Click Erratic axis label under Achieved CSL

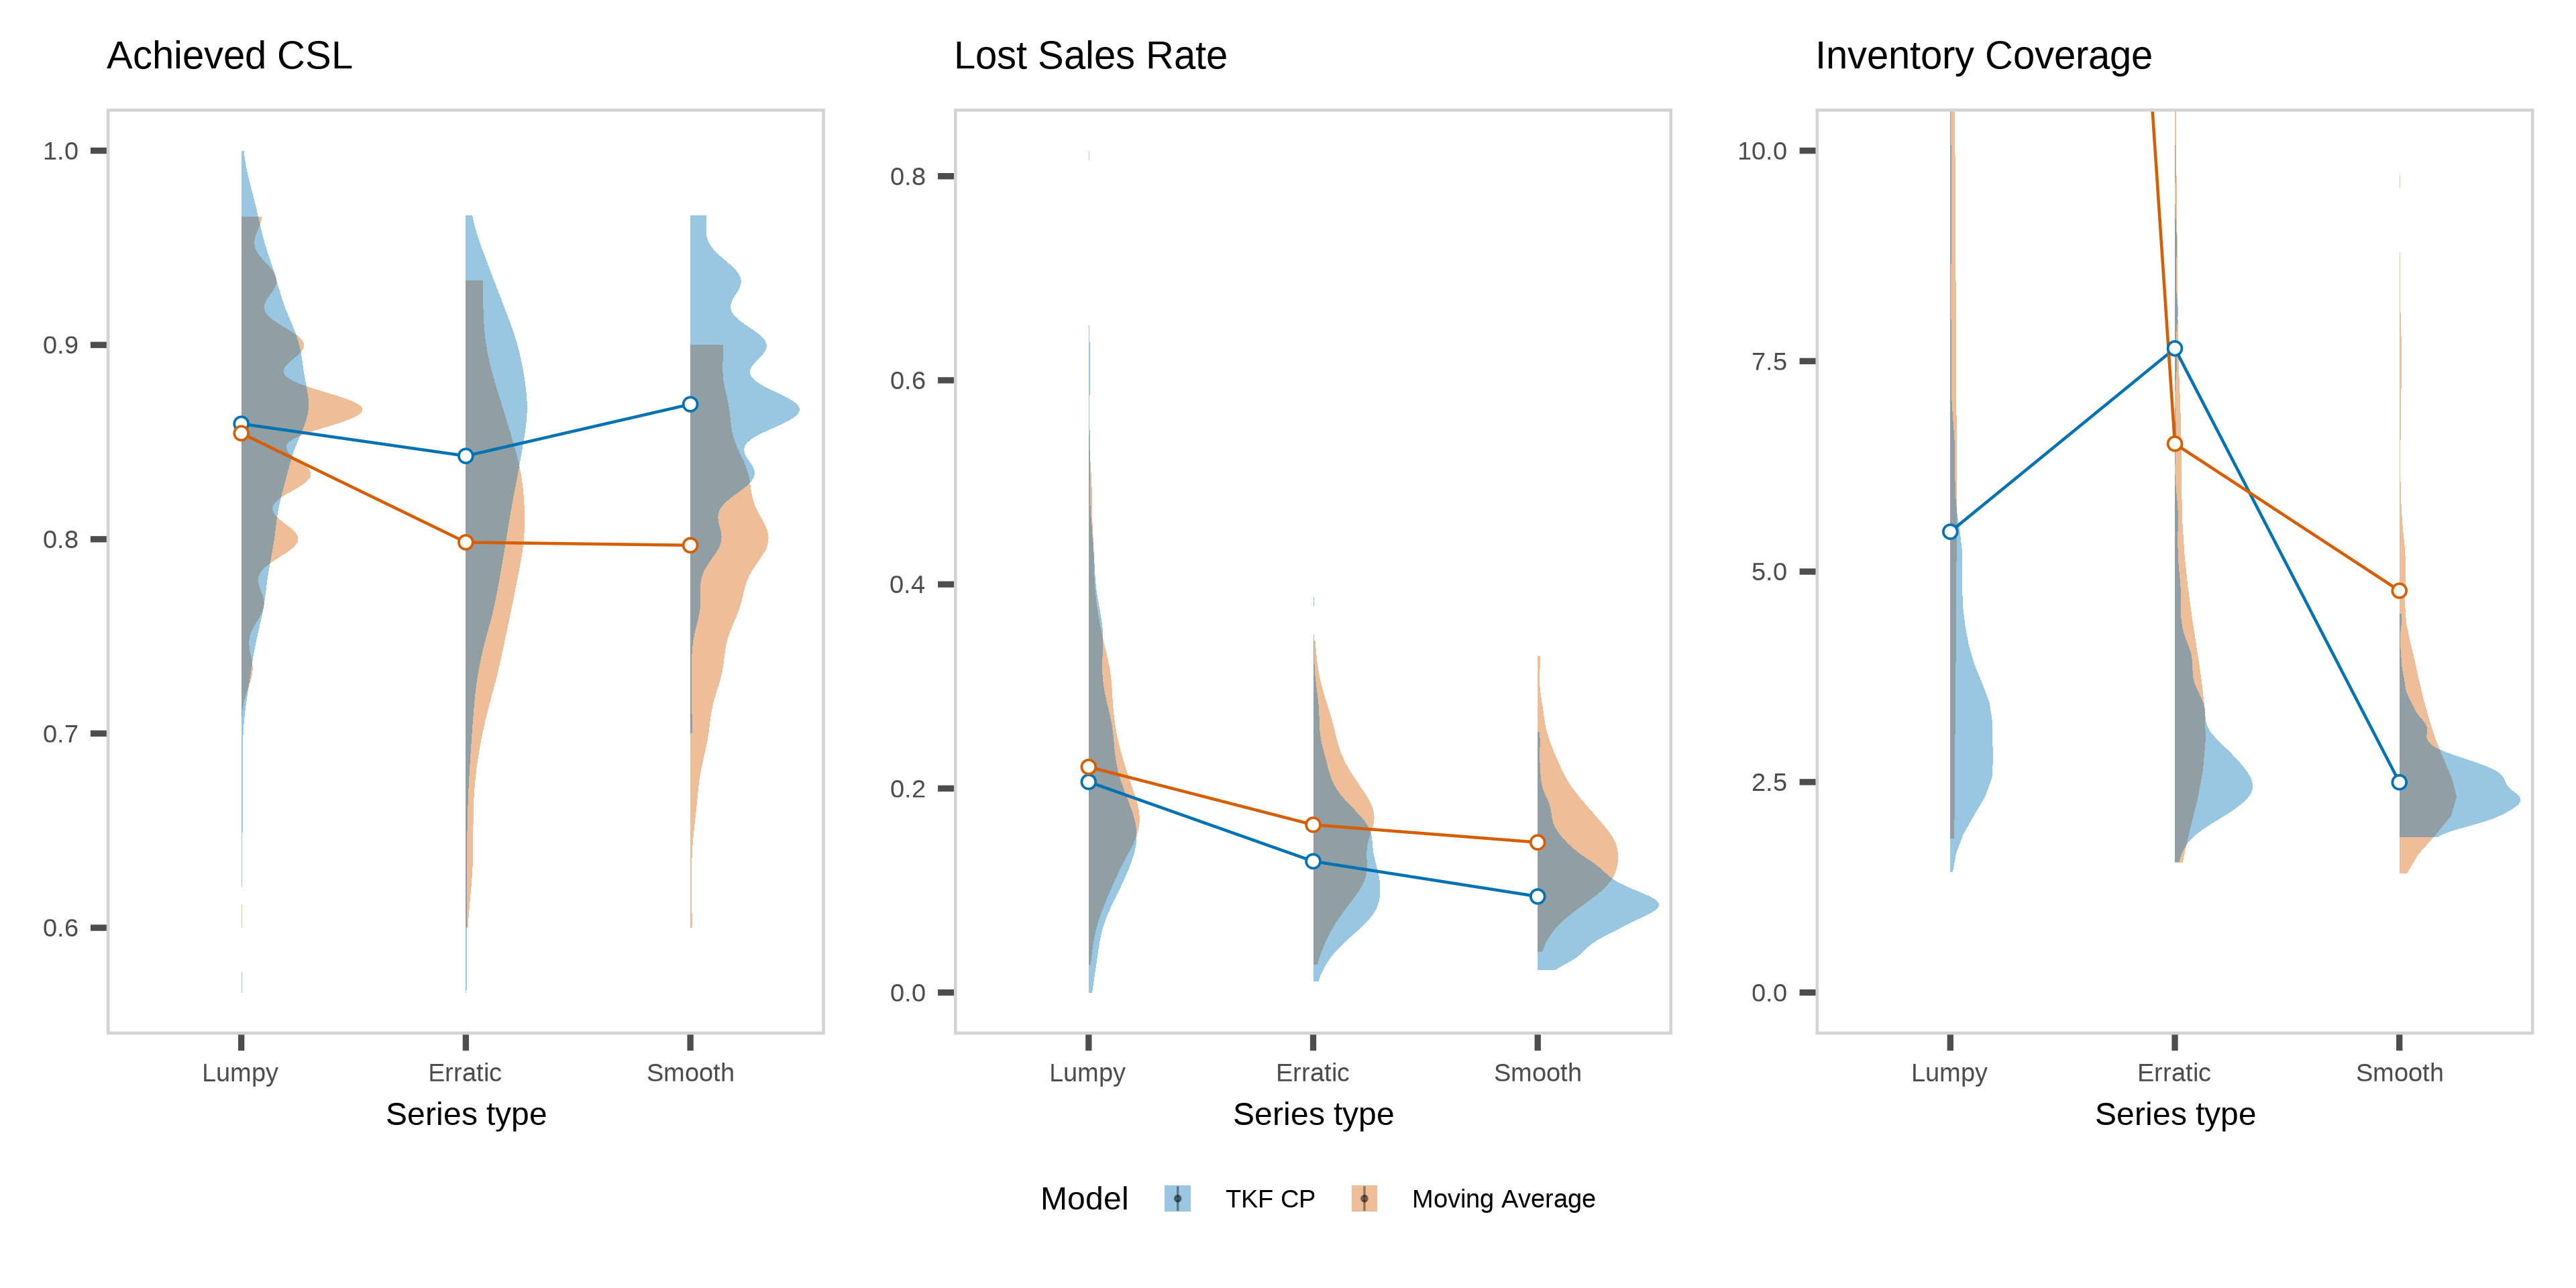point(465,1073)
